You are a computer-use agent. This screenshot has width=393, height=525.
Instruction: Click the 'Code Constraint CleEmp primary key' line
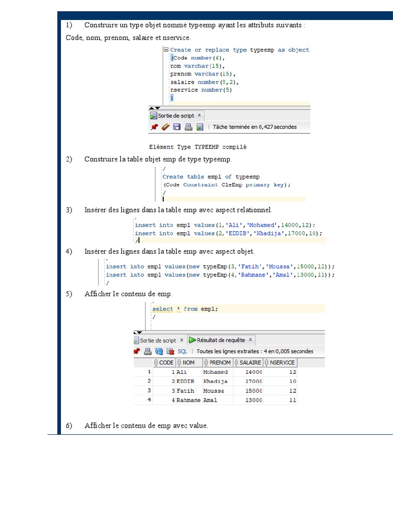[x=227, y=185]
